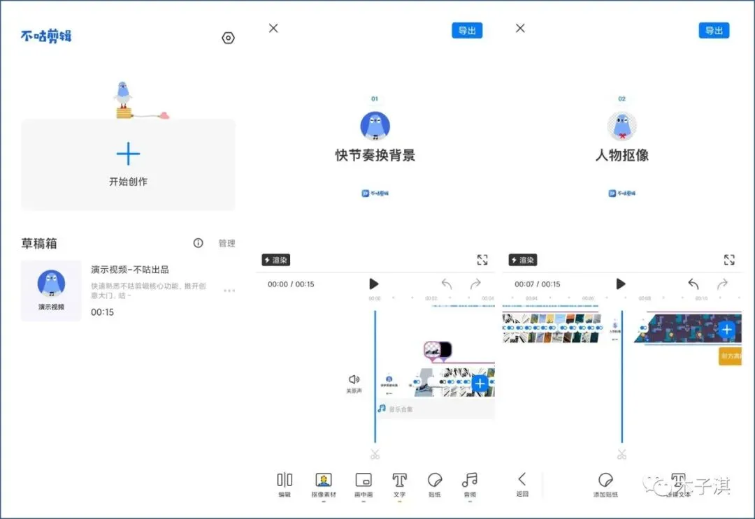Click the 快节奏换背景 preview title
Viewport: 755px width, 519px height.
[x=375, y=155]
